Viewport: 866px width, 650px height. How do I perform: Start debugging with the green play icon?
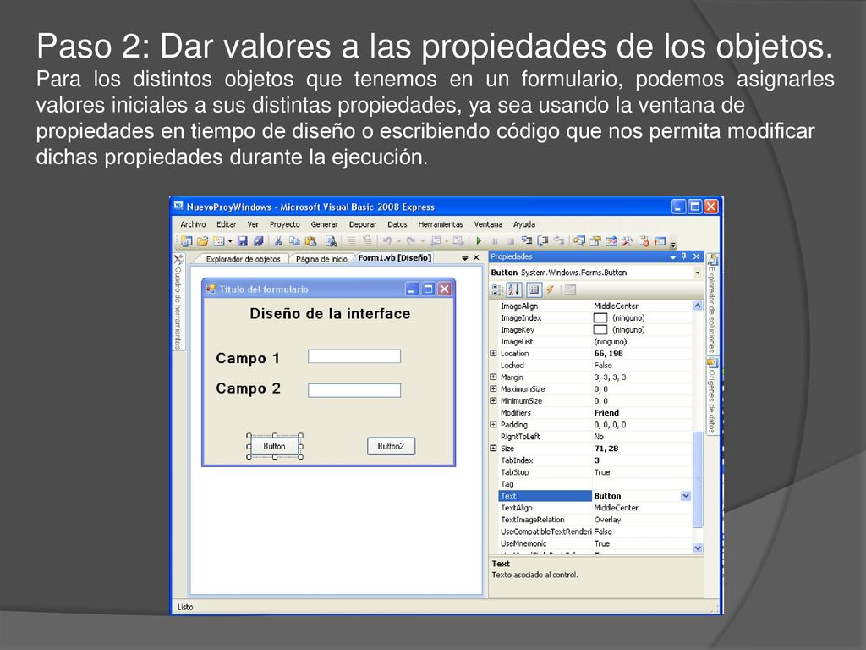click(x=479, y=241)
